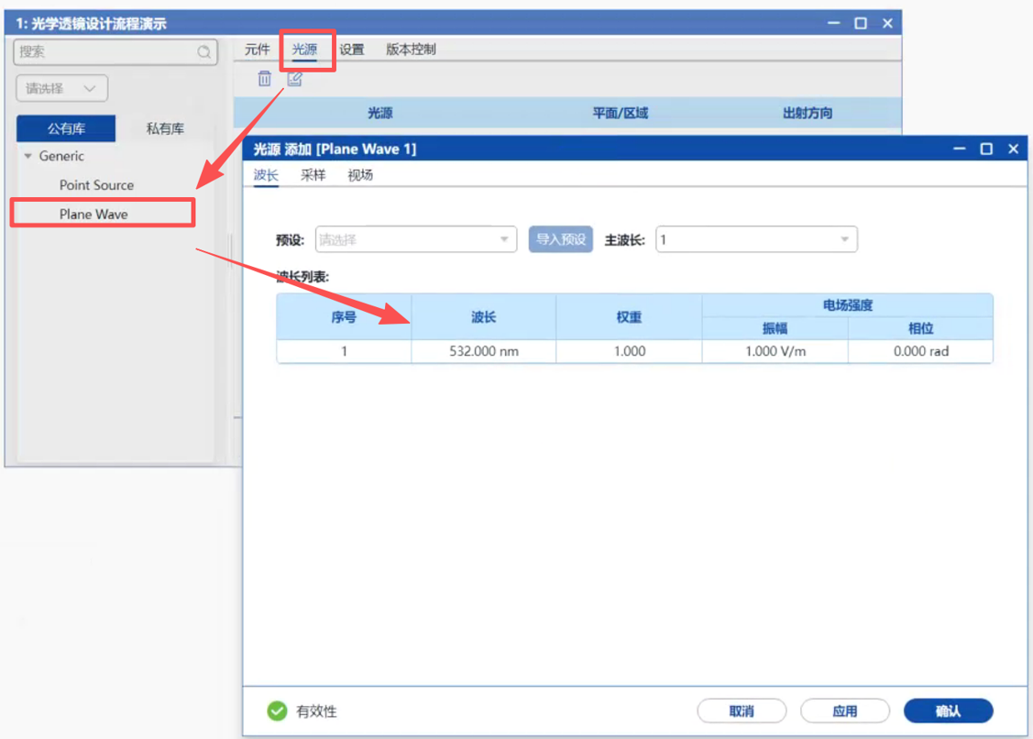Maximize the Plane Wave dialog window
The image size is (1033, 739).
986,149
